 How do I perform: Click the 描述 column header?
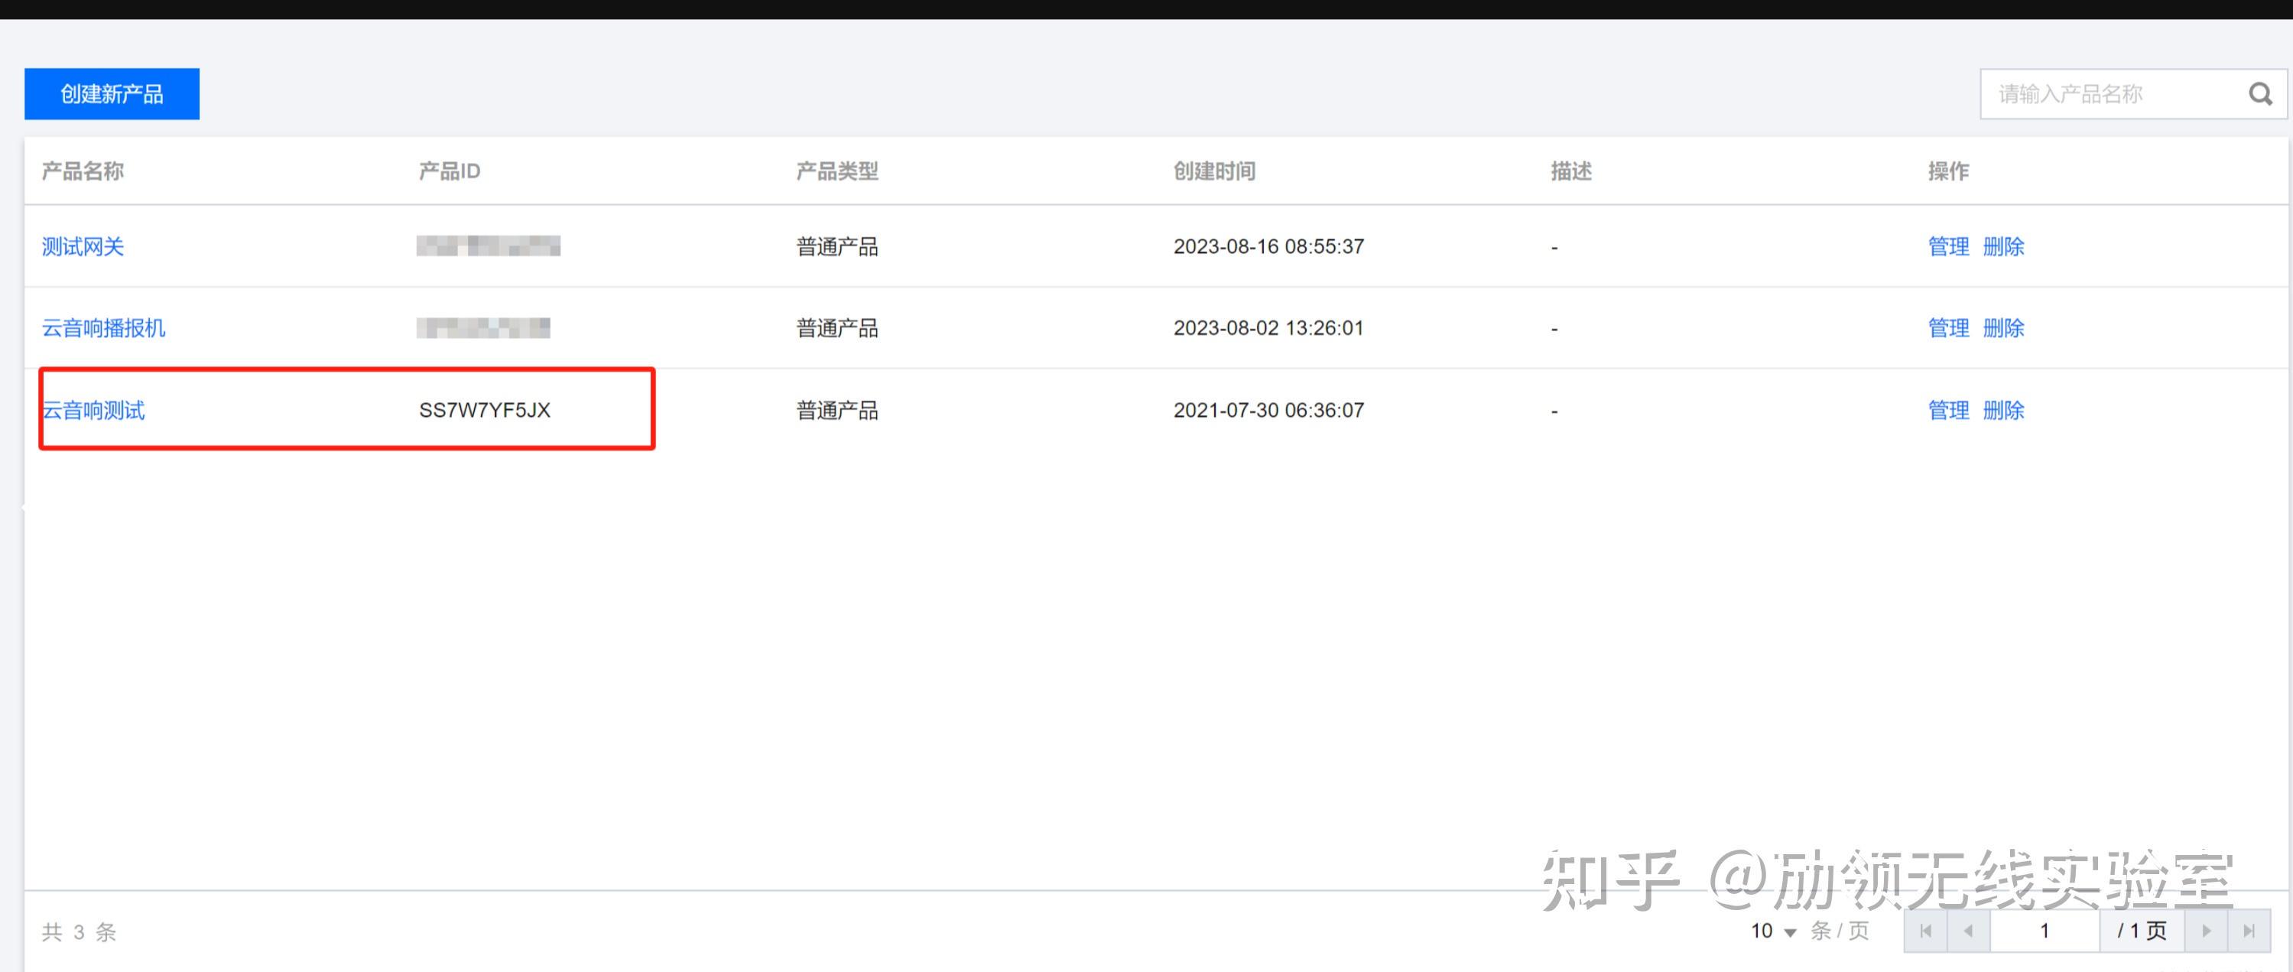tap(1571, 171)
